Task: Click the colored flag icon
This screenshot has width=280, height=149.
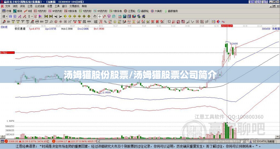Action: [x=40, y=17]
